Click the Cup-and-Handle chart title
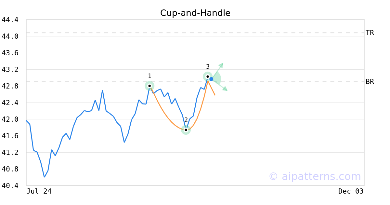Screen dimensions: 390x205 (195, 13)
